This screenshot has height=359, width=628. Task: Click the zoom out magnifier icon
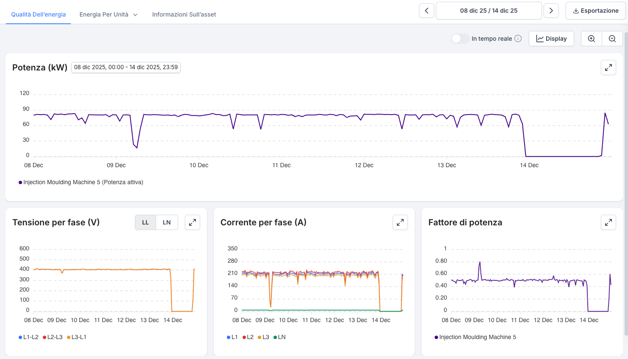pos(612,39)
